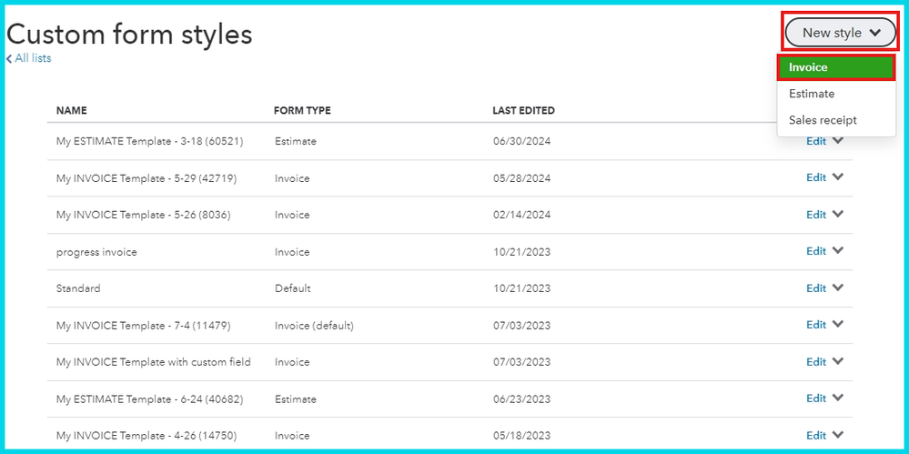Choose Sales receipt from the menu
This screenshot has height=454, width=909.
tap(823, 120)
